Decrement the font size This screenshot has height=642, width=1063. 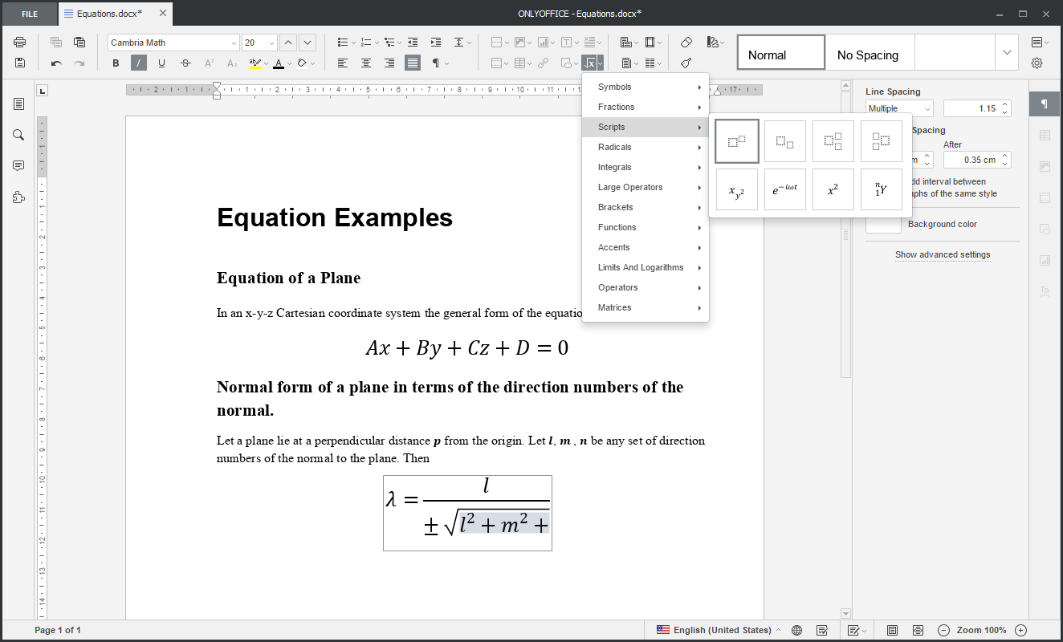(307, 43)
